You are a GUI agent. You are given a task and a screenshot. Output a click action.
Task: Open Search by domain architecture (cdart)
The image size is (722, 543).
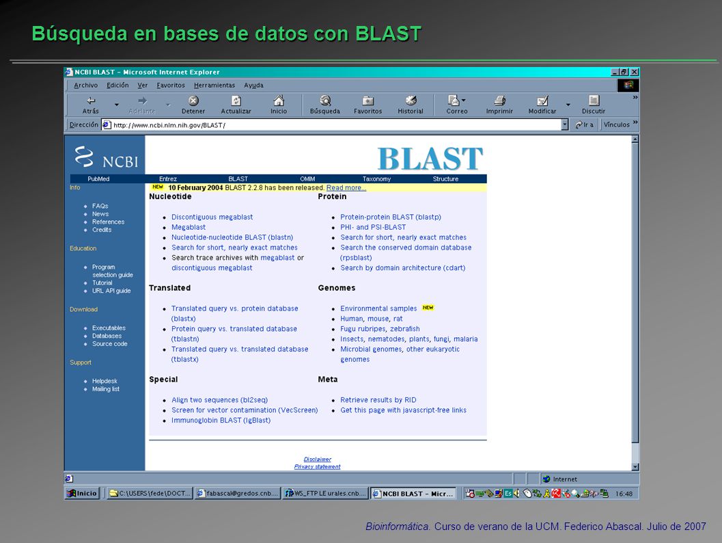[x=403, y=268]
